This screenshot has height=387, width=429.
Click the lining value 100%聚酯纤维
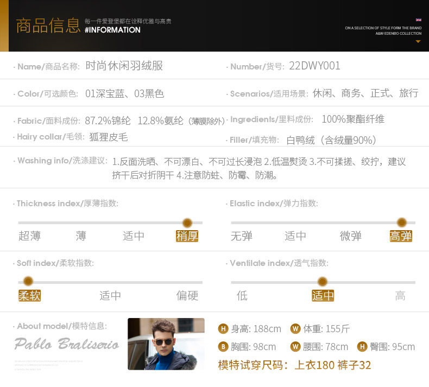[353, 119]
